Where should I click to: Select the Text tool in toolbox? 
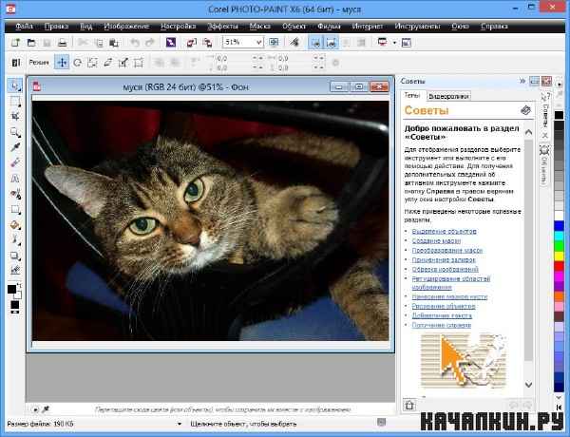point(15,179)
